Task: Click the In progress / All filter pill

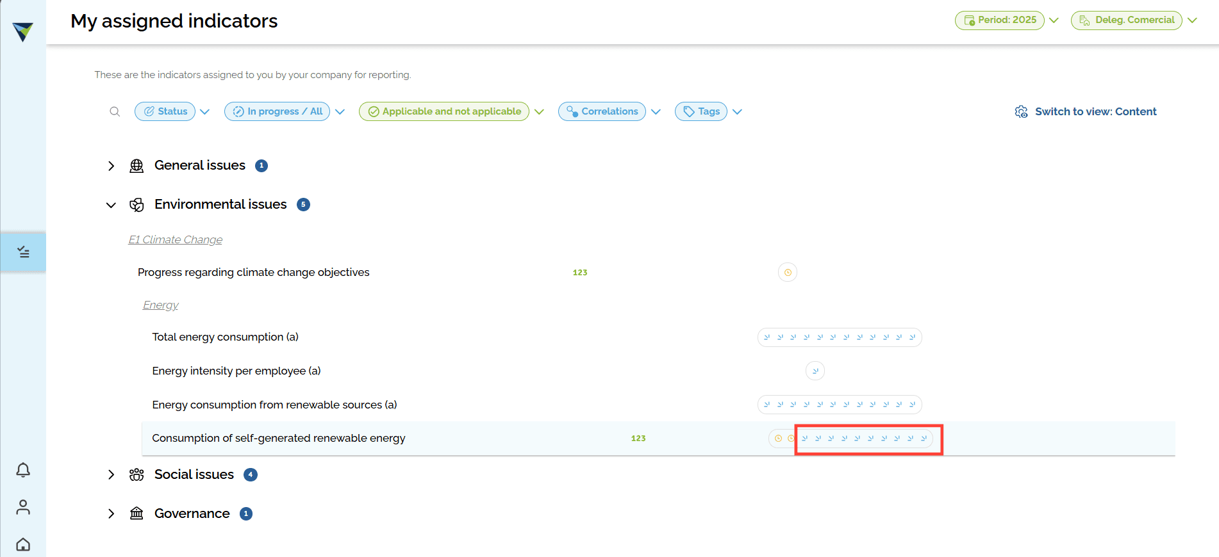Action: pos(277,111)
